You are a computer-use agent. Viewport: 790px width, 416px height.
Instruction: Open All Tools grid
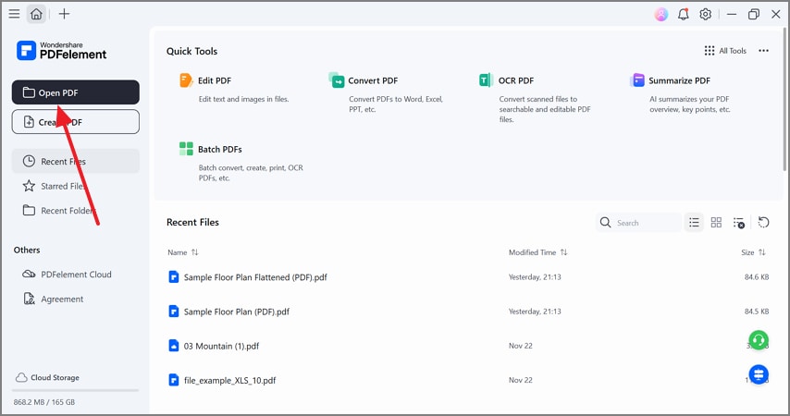tap(725, 50)
